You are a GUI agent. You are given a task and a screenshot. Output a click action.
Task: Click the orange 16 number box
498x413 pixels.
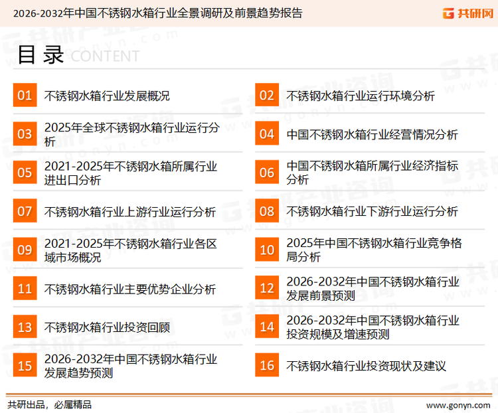tap(267, 365)
